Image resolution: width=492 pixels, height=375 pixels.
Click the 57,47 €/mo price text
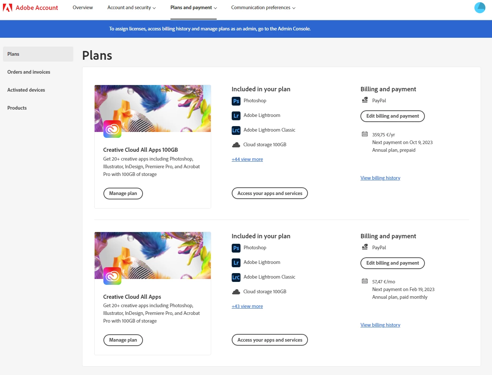click(x=383, y=282)
